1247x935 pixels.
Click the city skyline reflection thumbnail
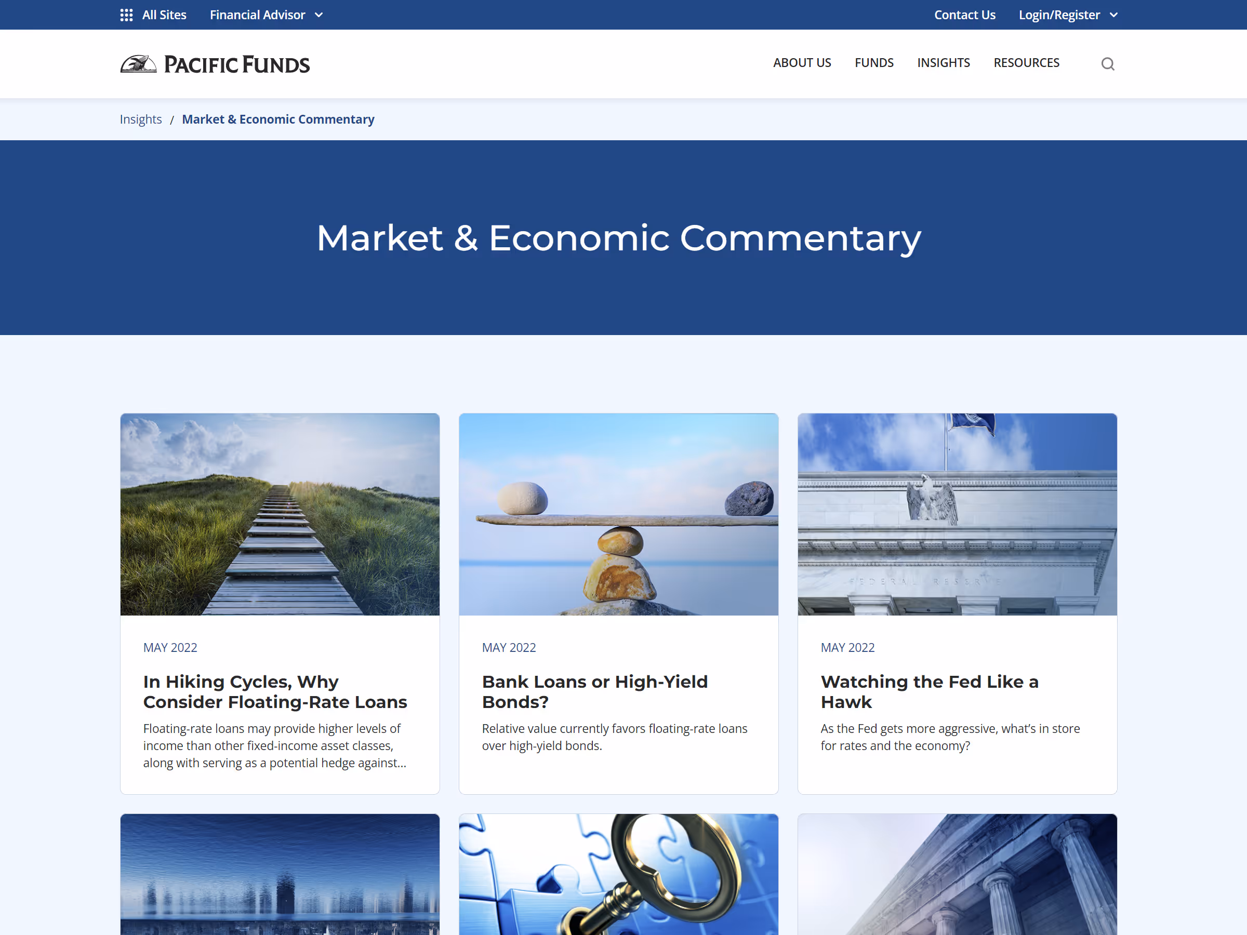pos(280,874)
